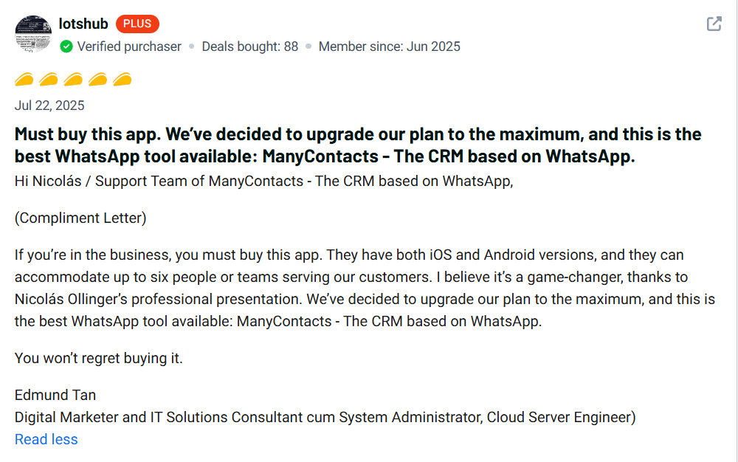
Task: Click the fourth taco rating icon
Action: 97,79
